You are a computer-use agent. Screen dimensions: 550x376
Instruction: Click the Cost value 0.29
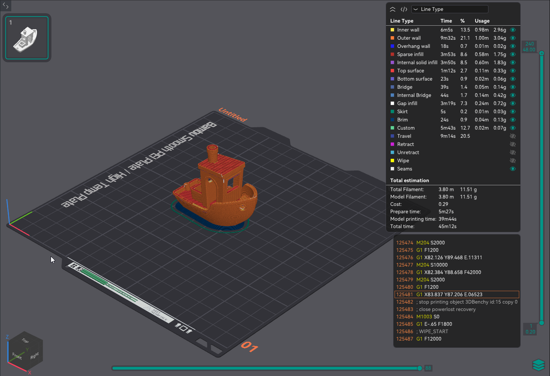(443, 204)
